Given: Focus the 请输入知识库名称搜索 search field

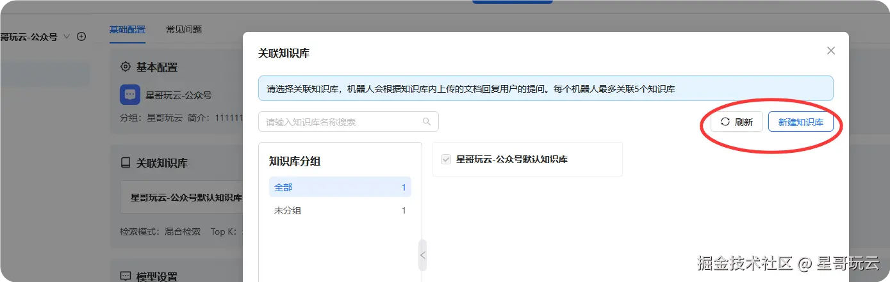Looking at the screenshot, I should (x=349, y=121).
